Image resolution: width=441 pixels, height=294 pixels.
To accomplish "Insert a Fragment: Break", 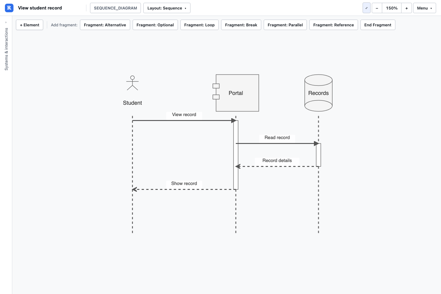I will click(241, 25).
